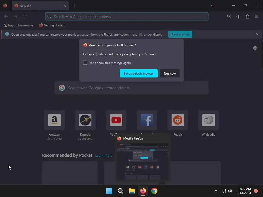Click the Save to Pocket icon
The width and height of the screenshot is (263, 197).
coord(229,16)
